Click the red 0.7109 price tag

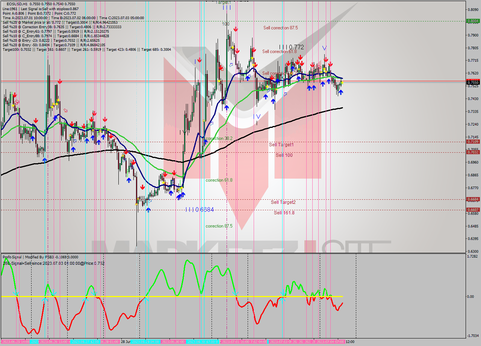point(473,141)
